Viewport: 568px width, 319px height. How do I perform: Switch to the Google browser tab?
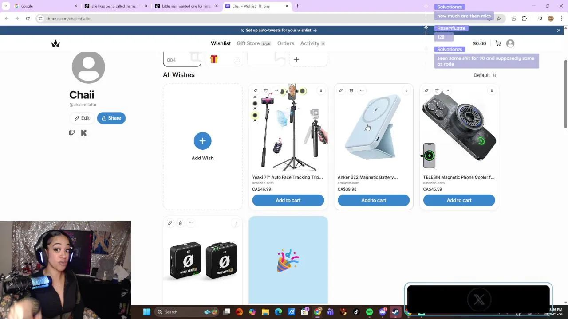pos(44,6)
